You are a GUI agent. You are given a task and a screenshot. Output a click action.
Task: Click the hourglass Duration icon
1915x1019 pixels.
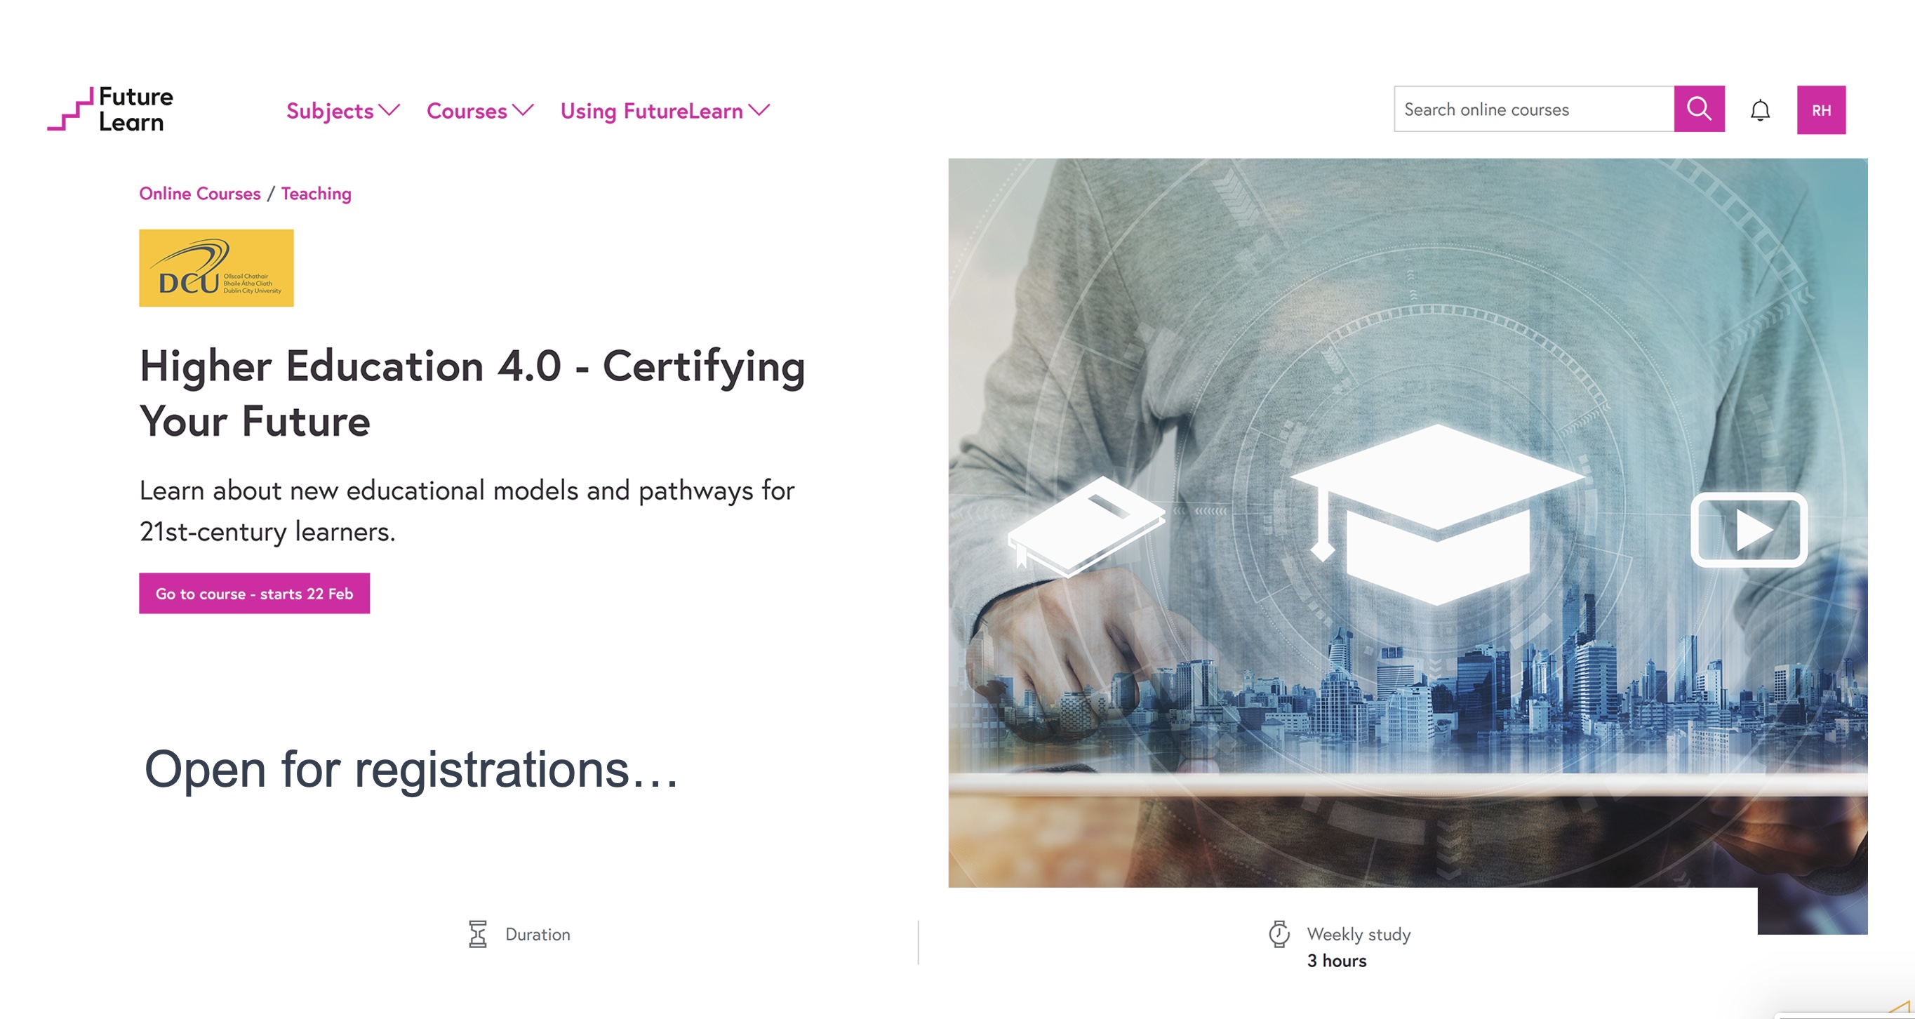477,934
